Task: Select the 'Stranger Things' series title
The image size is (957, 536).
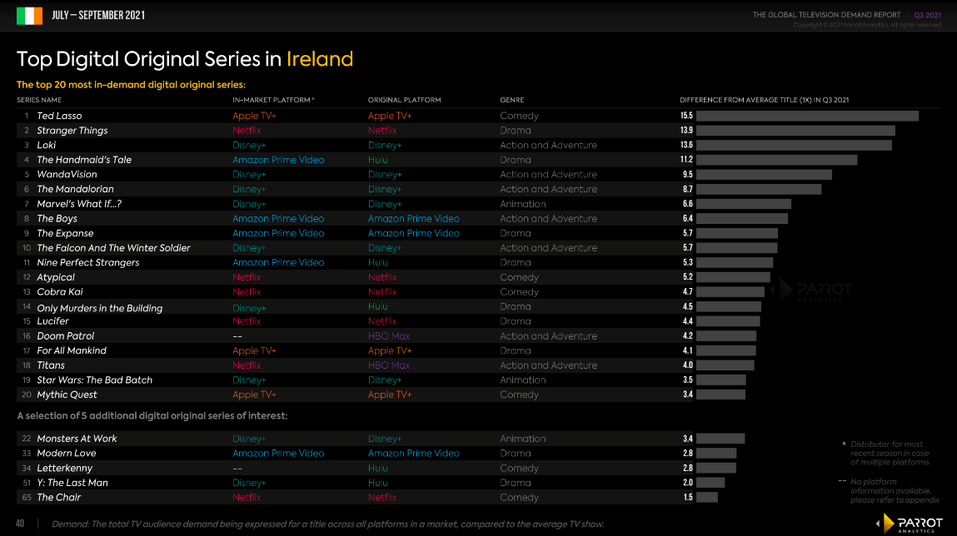Action: point(72,131)
